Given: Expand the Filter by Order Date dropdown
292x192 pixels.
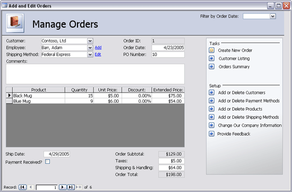Looking at the screenshot, I should [273, 16].
